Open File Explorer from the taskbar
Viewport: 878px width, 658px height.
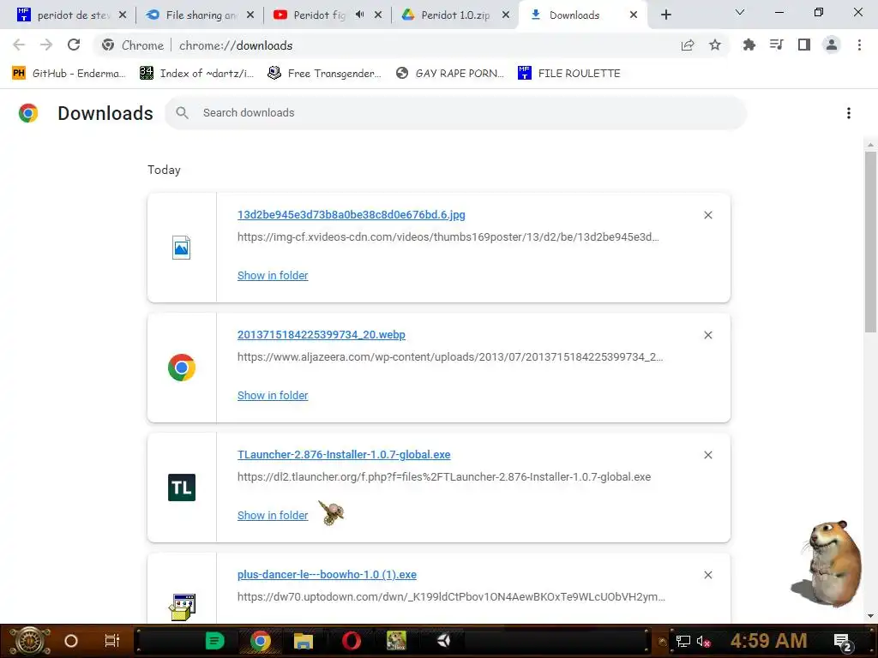click(x=304, y=641)
